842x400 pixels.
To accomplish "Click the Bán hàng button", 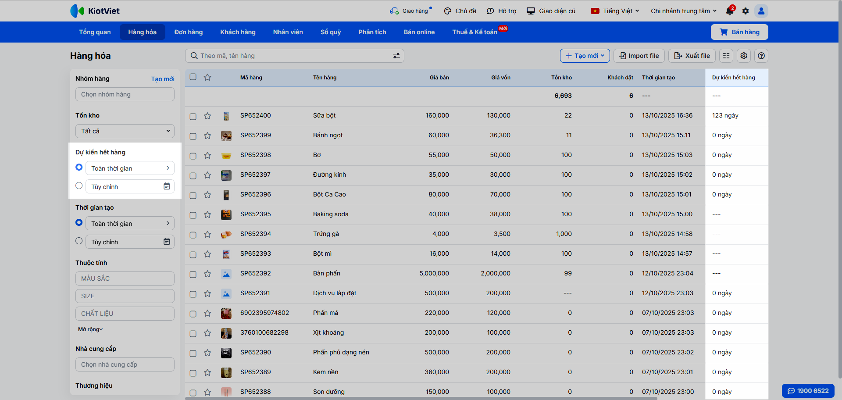I will click(x=739, y=32).
